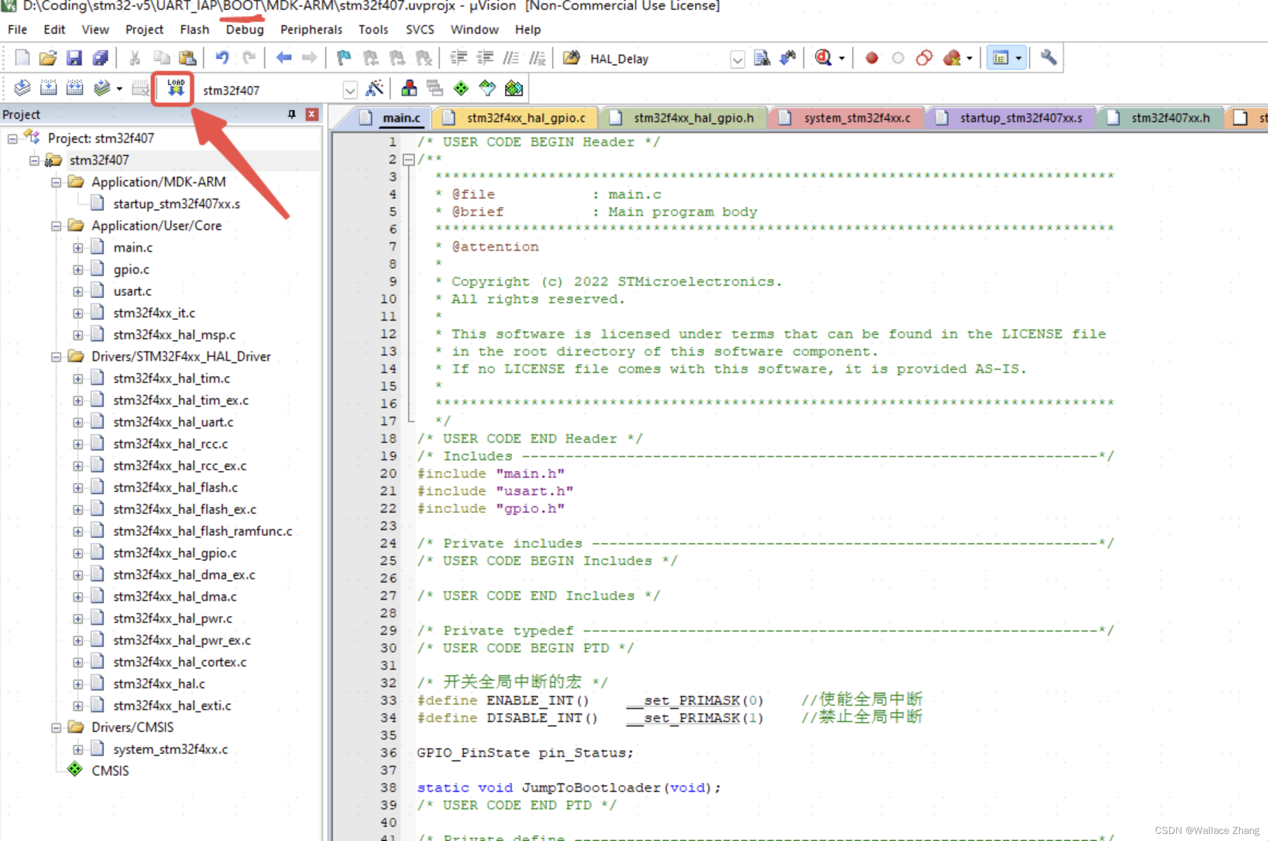Screen dimensions: 1268x841
Task: Switch to the system_stm32f4xx.c tab
Action: tap(856, 118)
